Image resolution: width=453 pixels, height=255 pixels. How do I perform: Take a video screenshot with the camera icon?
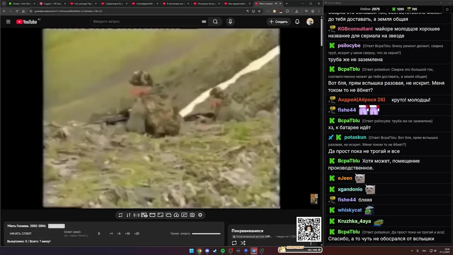coord(192,215)
